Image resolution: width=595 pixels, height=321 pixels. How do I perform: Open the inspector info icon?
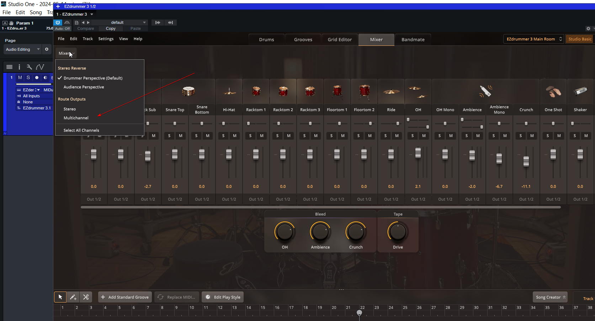coord(19,67)
